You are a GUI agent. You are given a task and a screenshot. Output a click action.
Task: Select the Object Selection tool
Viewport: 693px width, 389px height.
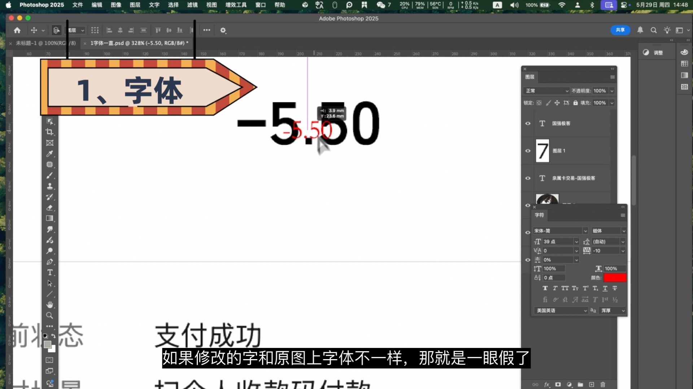(49, 121)
